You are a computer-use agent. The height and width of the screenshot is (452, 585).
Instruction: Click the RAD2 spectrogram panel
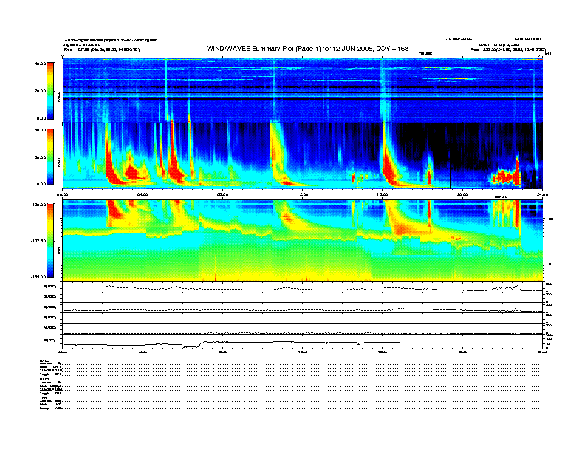pyautogui.click(x=303, y=91)
